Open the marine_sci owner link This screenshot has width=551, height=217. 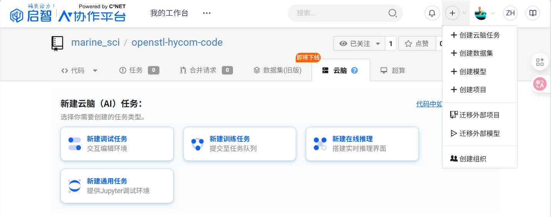pyautogui.click(x=95, y=43)
